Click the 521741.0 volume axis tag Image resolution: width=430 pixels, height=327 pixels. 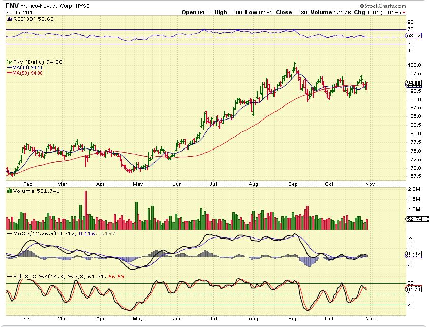click(x=418, y=219)
